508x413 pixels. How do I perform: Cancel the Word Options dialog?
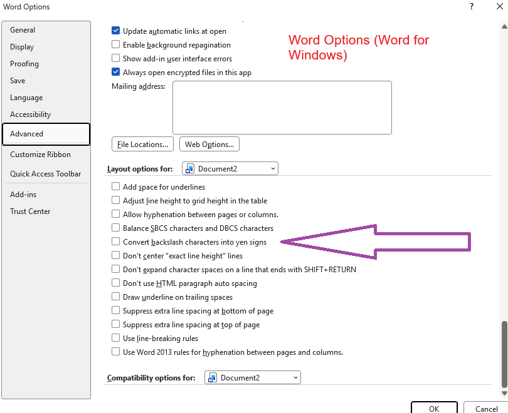tap(486, 408)
